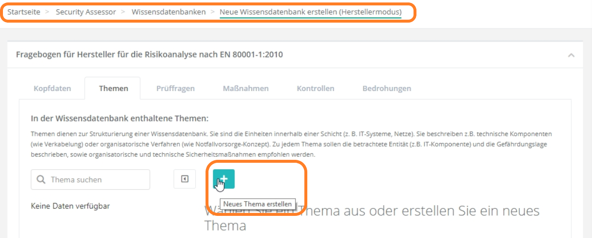The height and width of the screenshot is (238, 592).
Task: Click the Keine Daten verfügbar message
Action: 70,206
